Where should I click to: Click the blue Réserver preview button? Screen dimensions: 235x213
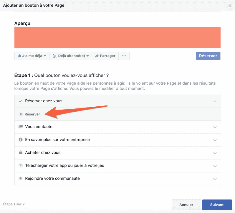click(x=208, y=56)
